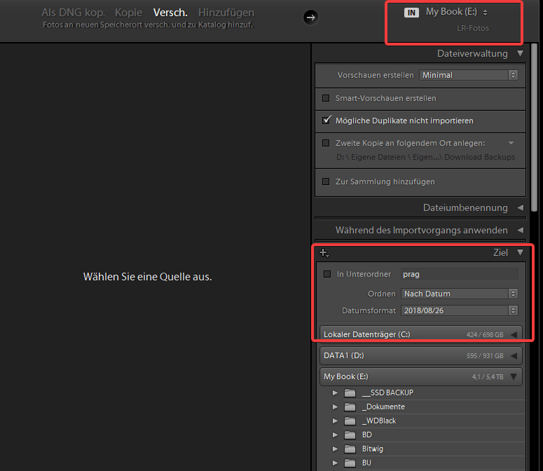Choose the 'Kopie' import mode
Screen dimensions: 543x471
(x=128, y=13)
